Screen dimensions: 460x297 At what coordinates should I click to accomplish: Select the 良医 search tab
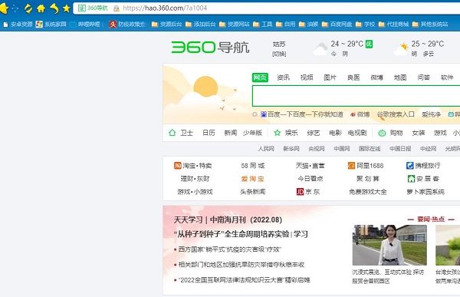click(353, 78)
